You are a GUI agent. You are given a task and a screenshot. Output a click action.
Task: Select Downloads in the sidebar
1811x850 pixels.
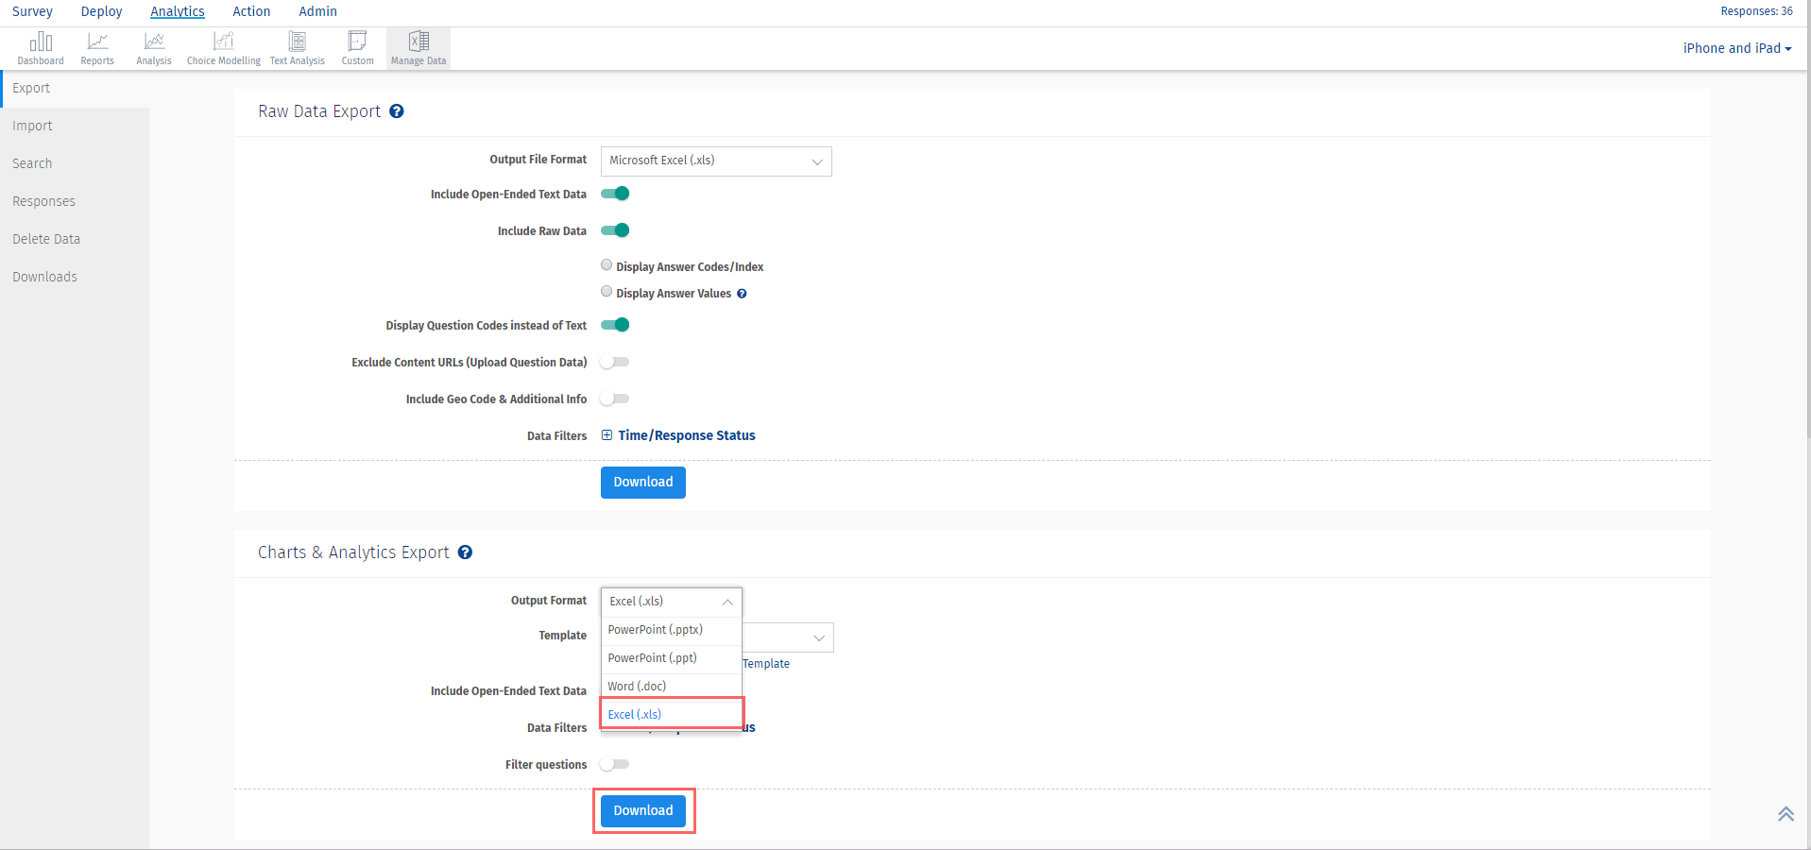coord(75,277)
